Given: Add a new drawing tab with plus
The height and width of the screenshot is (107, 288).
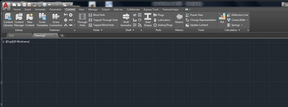Looking at the screenshot, I should [x=62, y=35].
